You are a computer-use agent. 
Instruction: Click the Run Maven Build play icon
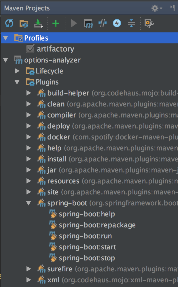(x=74, y=23)
